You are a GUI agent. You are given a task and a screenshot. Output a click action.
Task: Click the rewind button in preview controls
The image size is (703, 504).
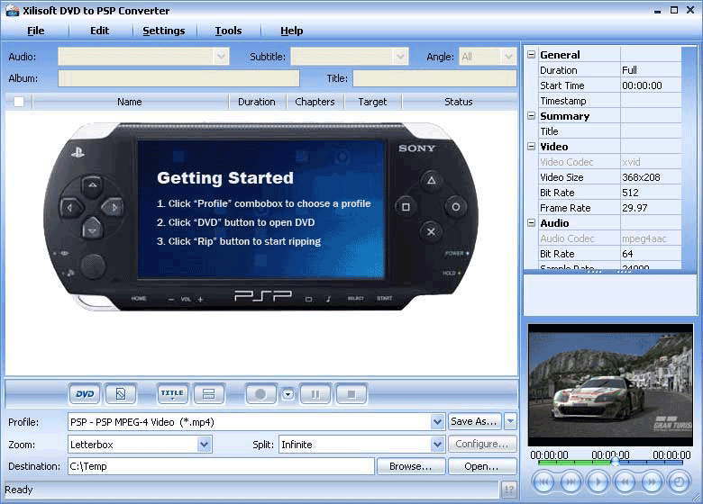(x=624, y=481)
